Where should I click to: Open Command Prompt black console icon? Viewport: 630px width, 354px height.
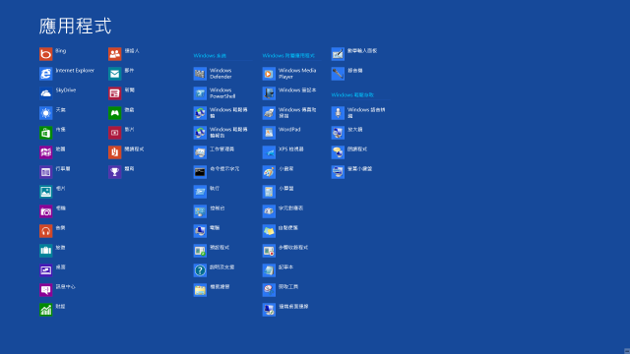200,172
